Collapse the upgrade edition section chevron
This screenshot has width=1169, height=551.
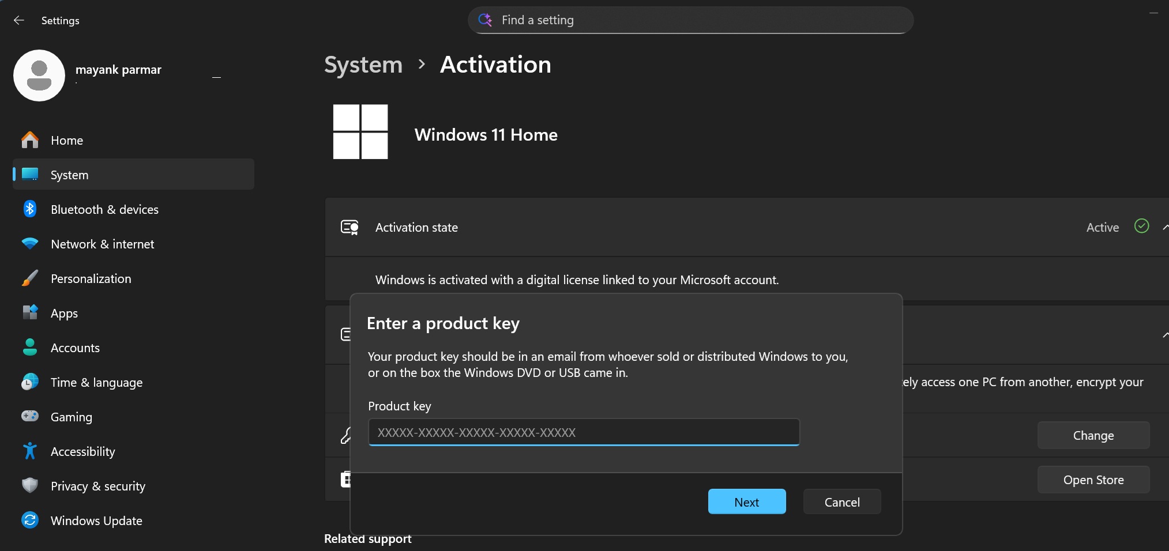(1165, 335)
